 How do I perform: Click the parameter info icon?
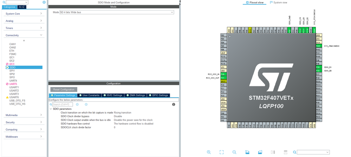click(174, 104)
